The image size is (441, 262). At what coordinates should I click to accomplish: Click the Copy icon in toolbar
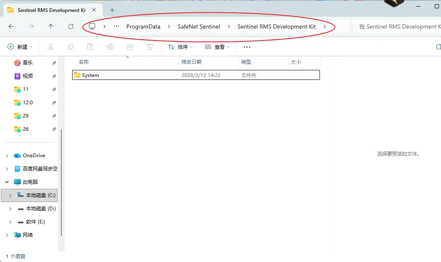[x=70, y=47]
